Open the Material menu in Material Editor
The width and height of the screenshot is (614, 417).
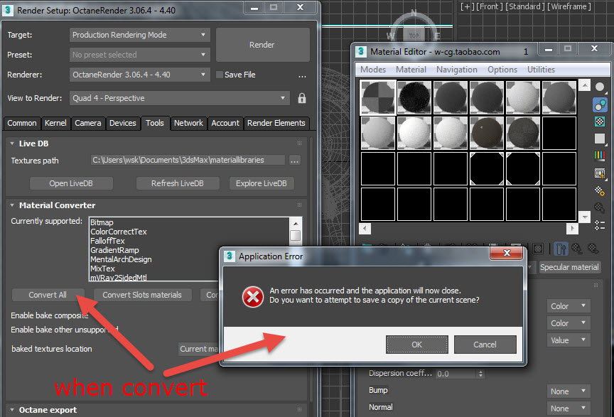pos(411,70)
